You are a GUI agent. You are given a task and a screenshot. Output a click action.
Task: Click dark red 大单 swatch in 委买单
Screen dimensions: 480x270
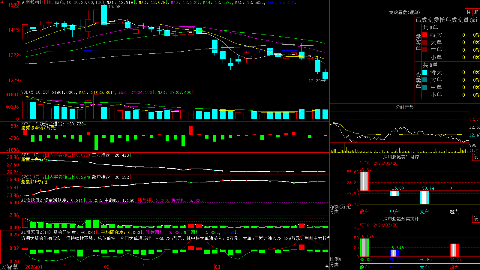[x=425, y=42]
